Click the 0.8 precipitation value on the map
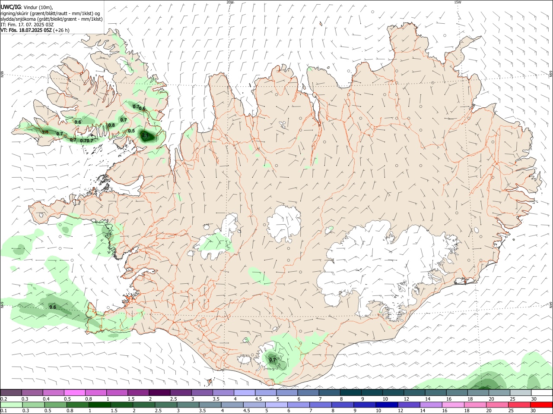Viewport: 553px width, 414px height. [x=111, y=125]
